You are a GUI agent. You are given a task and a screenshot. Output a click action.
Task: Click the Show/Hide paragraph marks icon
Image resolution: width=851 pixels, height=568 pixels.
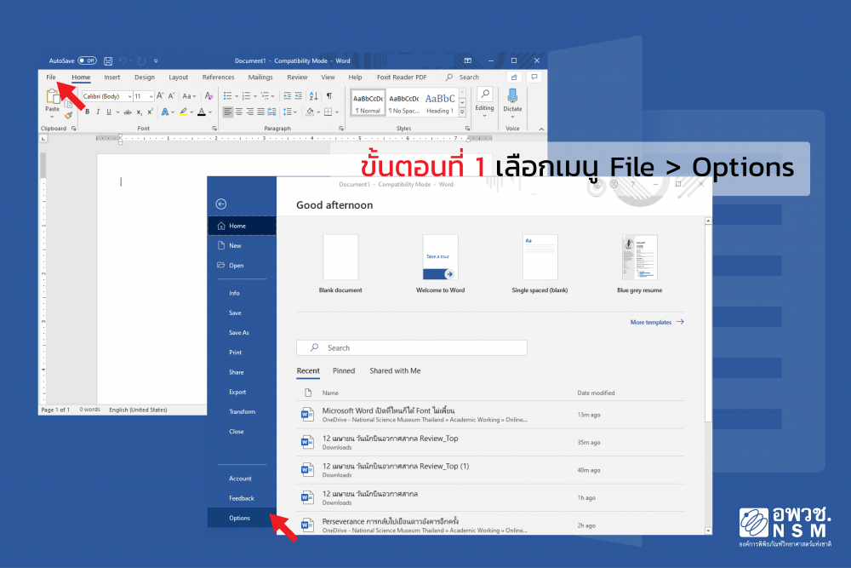coord(328,96)
